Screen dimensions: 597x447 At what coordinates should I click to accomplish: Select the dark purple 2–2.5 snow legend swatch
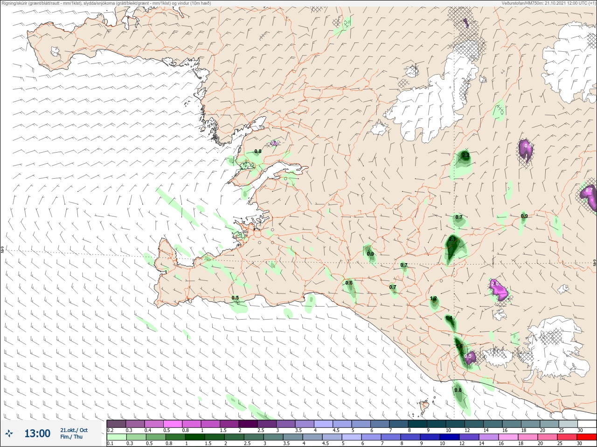point(248,424)
